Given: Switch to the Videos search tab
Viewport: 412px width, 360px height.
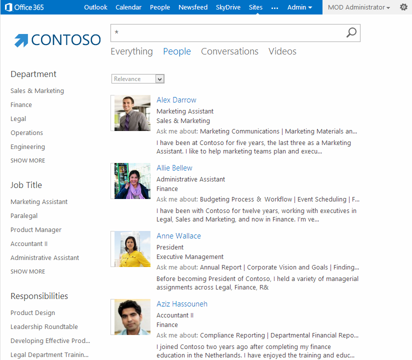Looking at the screenshot, I should point(282,51).
